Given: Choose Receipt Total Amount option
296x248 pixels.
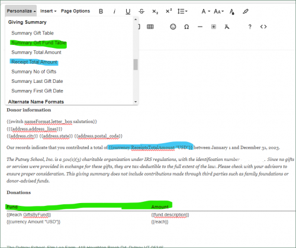Looking at the screenshot, I should [34, 62].
